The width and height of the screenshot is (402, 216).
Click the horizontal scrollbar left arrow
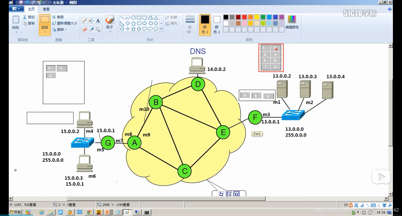coord(11,198)
